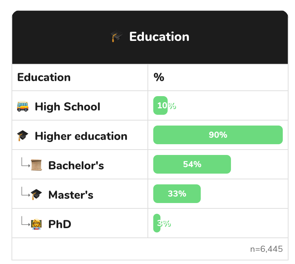Click the % column header
Image resolution: width=295 pixels, height=264 pixels.
tap(159, 77)
